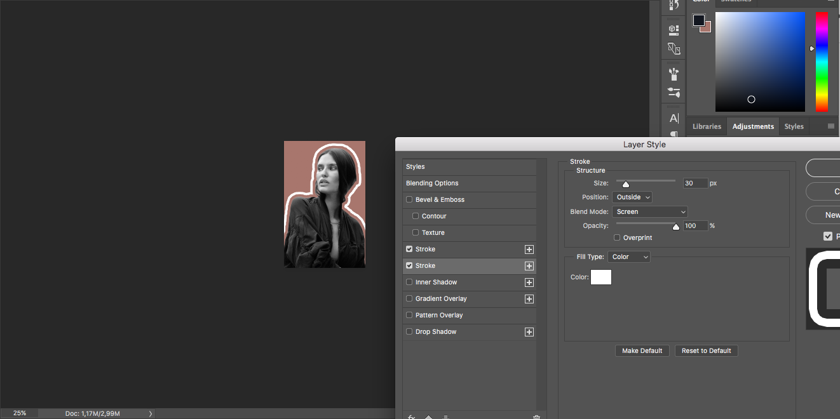
Task: Click the zoom level field showing 25%
Action: (20, 413)
